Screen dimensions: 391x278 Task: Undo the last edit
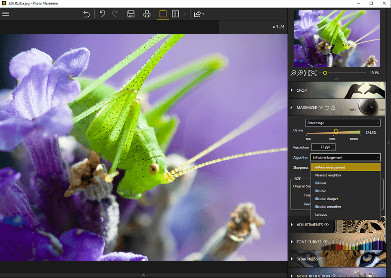point(102,14)
